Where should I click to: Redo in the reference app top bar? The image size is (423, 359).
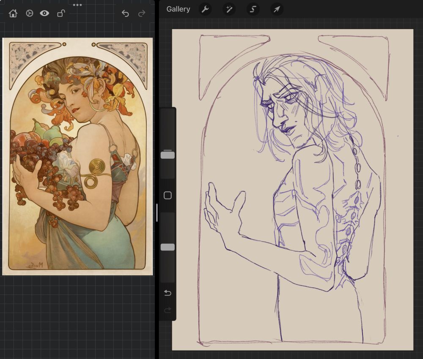pyautogui.click(x=142, y=13)
